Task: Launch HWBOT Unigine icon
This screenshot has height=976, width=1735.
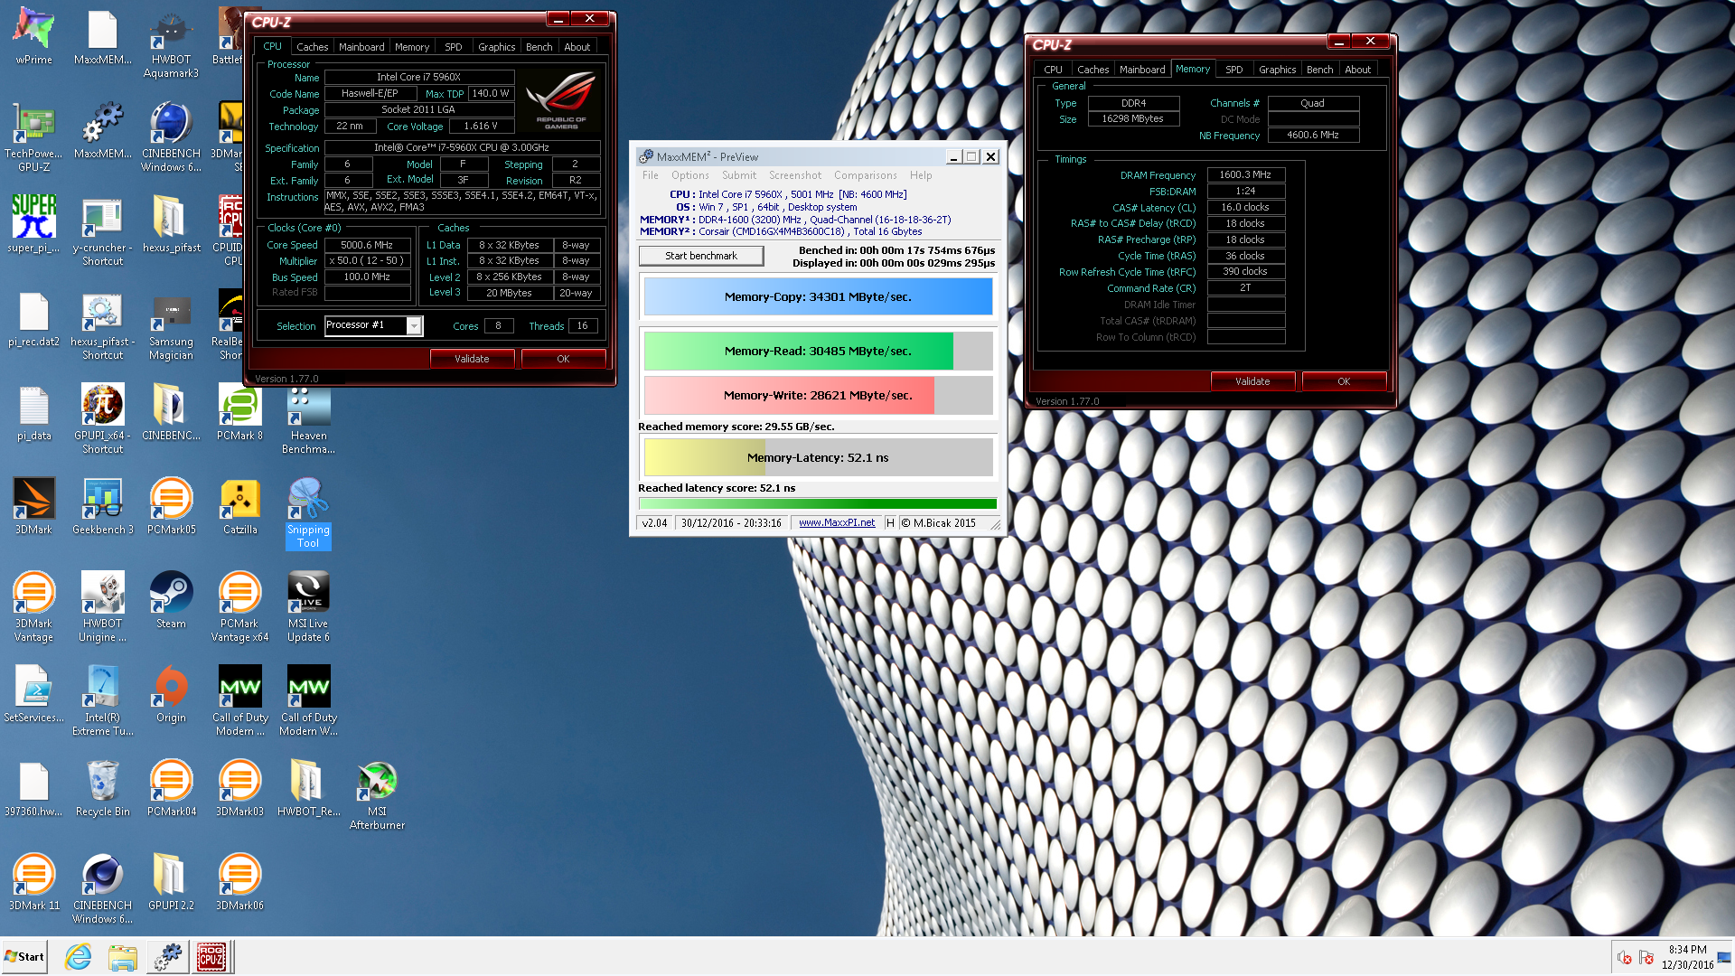Action: click(x=102, y=606)
